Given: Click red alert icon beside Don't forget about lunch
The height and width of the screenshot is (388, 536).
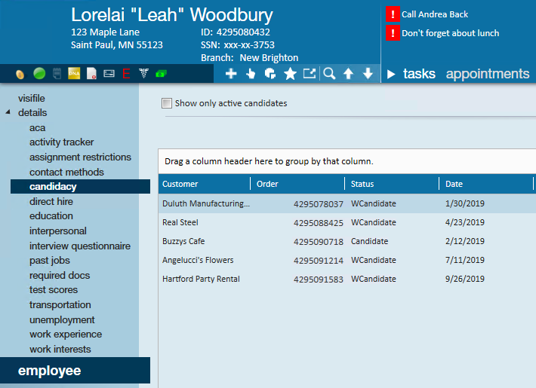Looking at the screenshot, I should [393, 33].
